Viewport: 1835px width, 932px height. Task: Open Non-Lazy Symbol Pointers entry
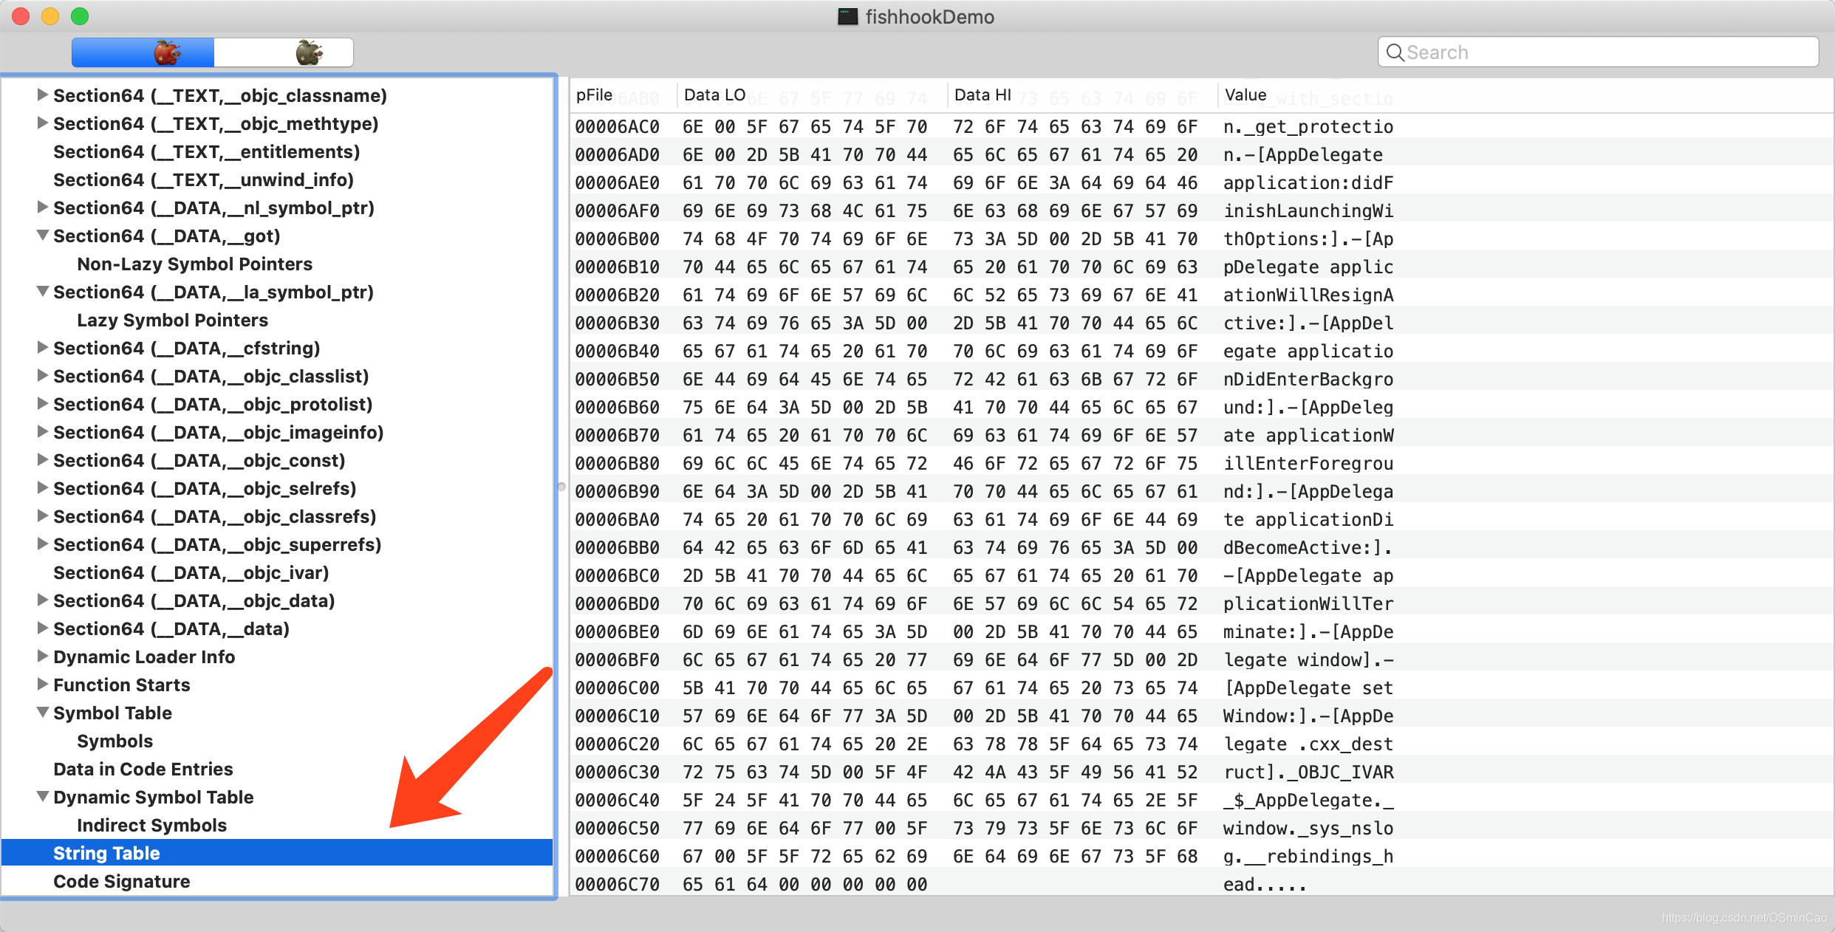click(194, 264)
